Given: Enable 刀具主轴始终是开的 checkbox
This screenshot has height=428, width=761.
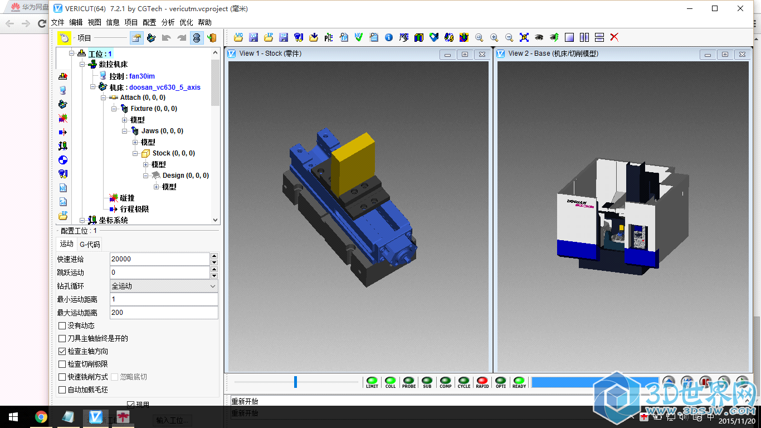Looking at the screenshot, I should (x=62, y=338).
